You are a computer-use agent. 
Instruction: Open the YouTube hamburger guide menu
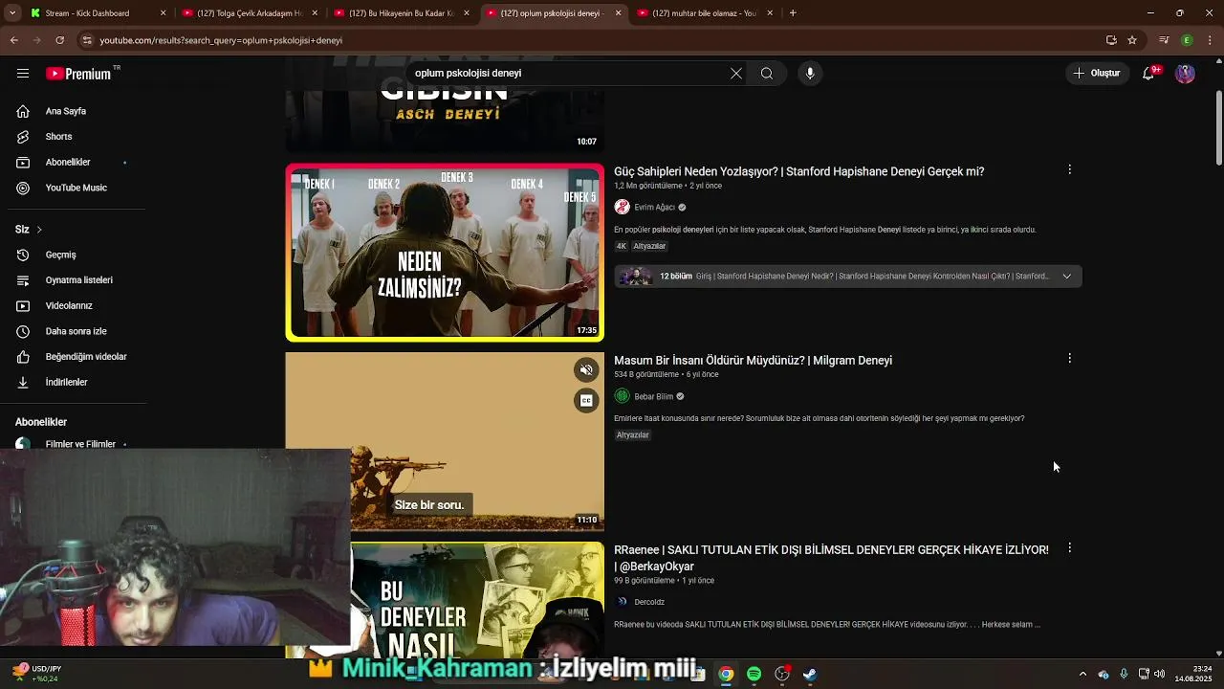click(23, 74)
